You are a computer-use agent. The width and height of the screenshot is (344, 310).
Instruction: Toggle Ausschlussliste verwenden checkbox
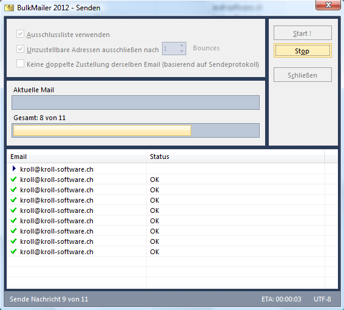coord(20,34)
